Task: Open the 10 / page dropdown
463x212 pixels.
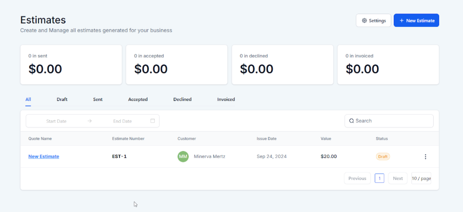Action: (421, 178)
